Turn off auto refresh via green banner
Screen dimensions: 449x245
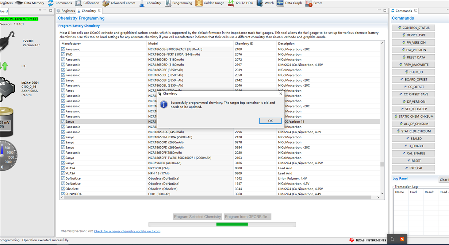coord(19,19)
